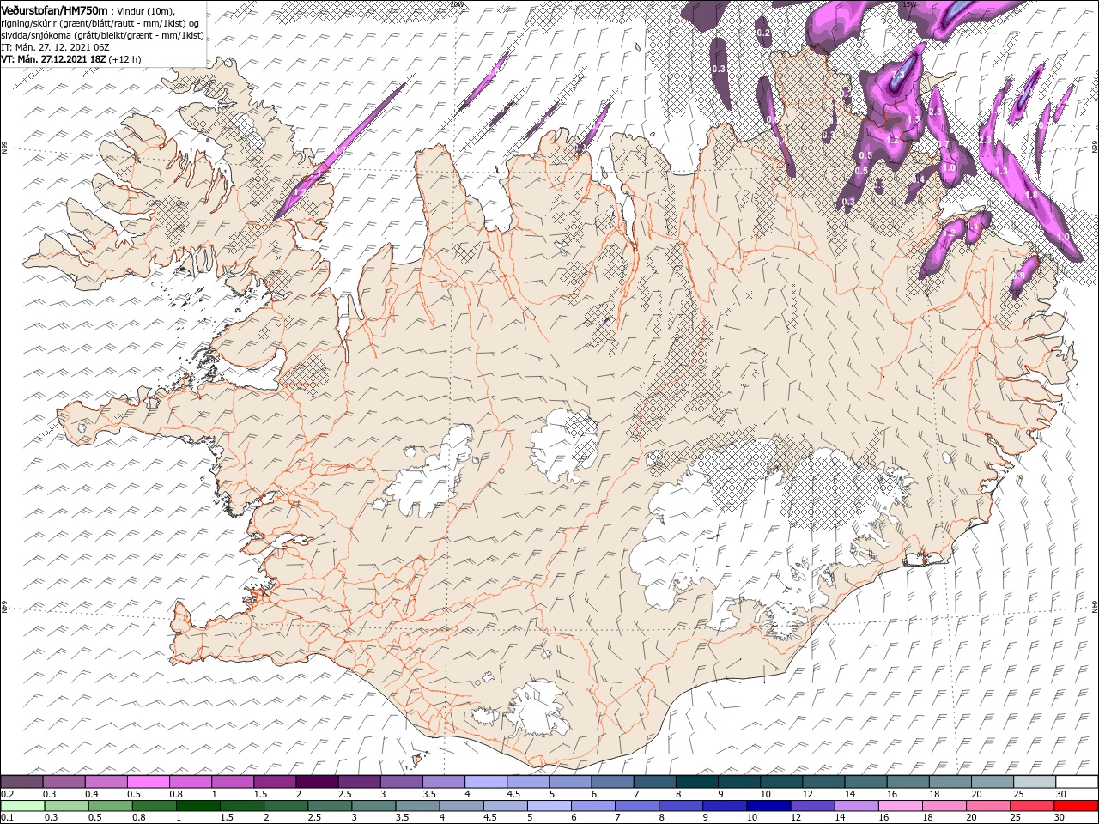The image size is (1099, 824).
Task: Click the 'Veðurstofan/HM750m' map title
Action: coord(54,9)
